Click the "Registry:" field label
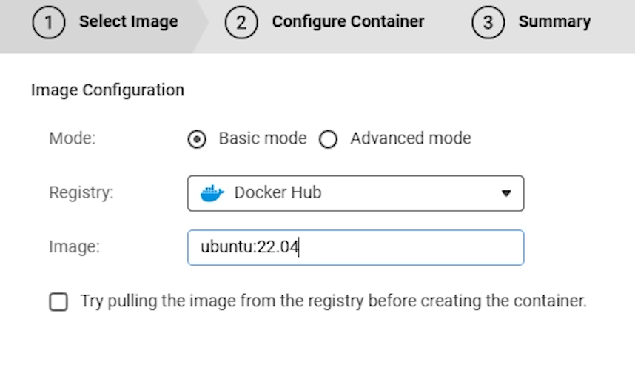The width and height of the screenshot is (635, 379). pyautogui.click(x=81, y=193)
